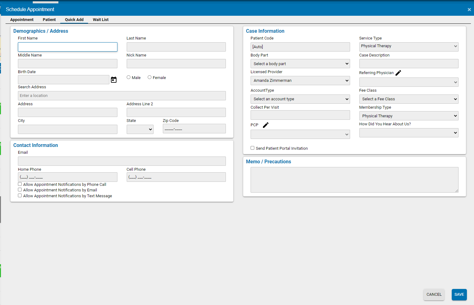Click inside the Memo / Precautions text area
474x305 pixels.
[x=354, y=180]
